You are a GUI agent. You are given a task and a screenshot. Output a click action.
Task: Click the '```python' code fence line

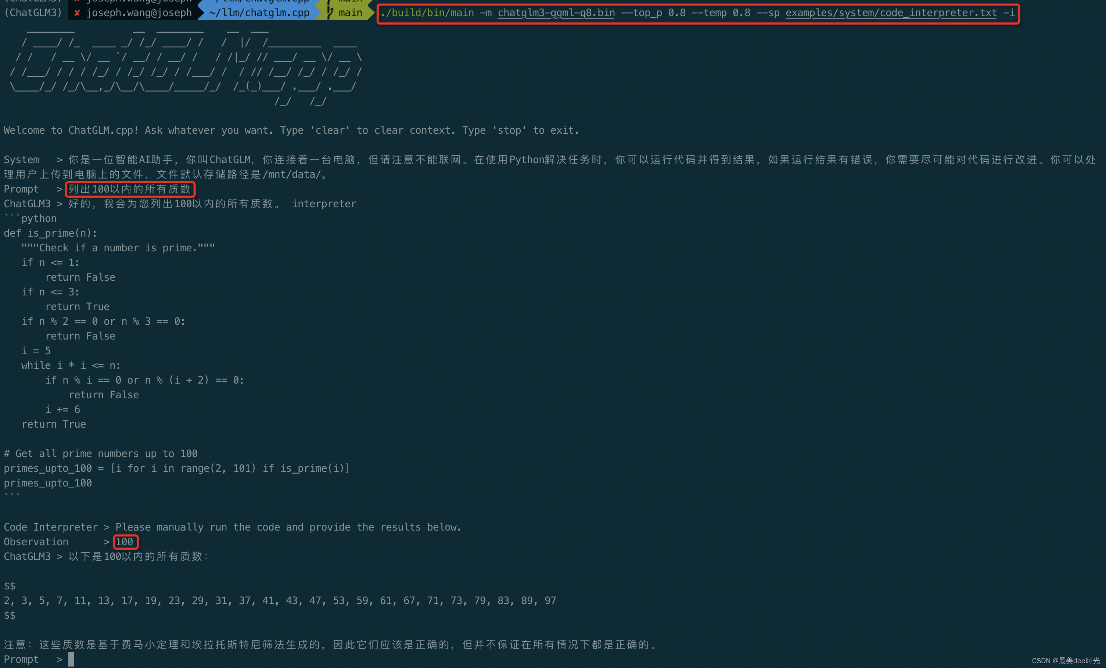click(x=30, y=219)
